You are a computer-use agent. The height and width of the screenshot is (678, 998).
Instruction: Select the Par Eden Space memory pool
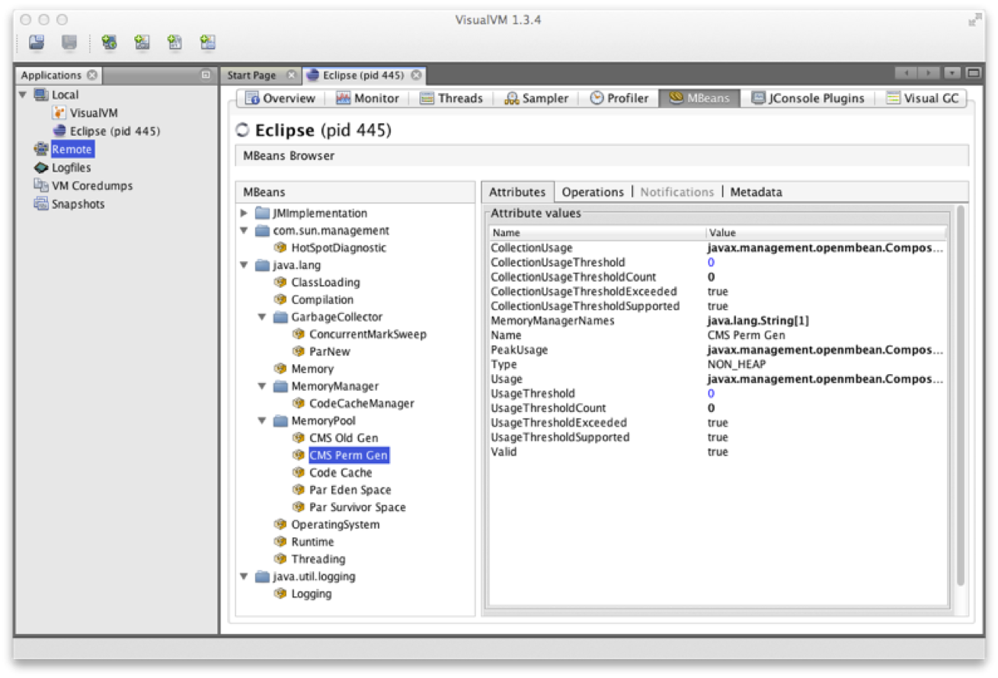click(x=350, y=490)
